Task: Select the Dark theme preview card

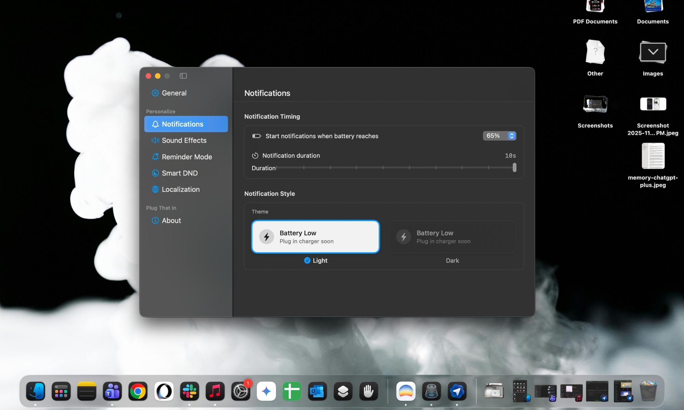Action: coord(452,237)
